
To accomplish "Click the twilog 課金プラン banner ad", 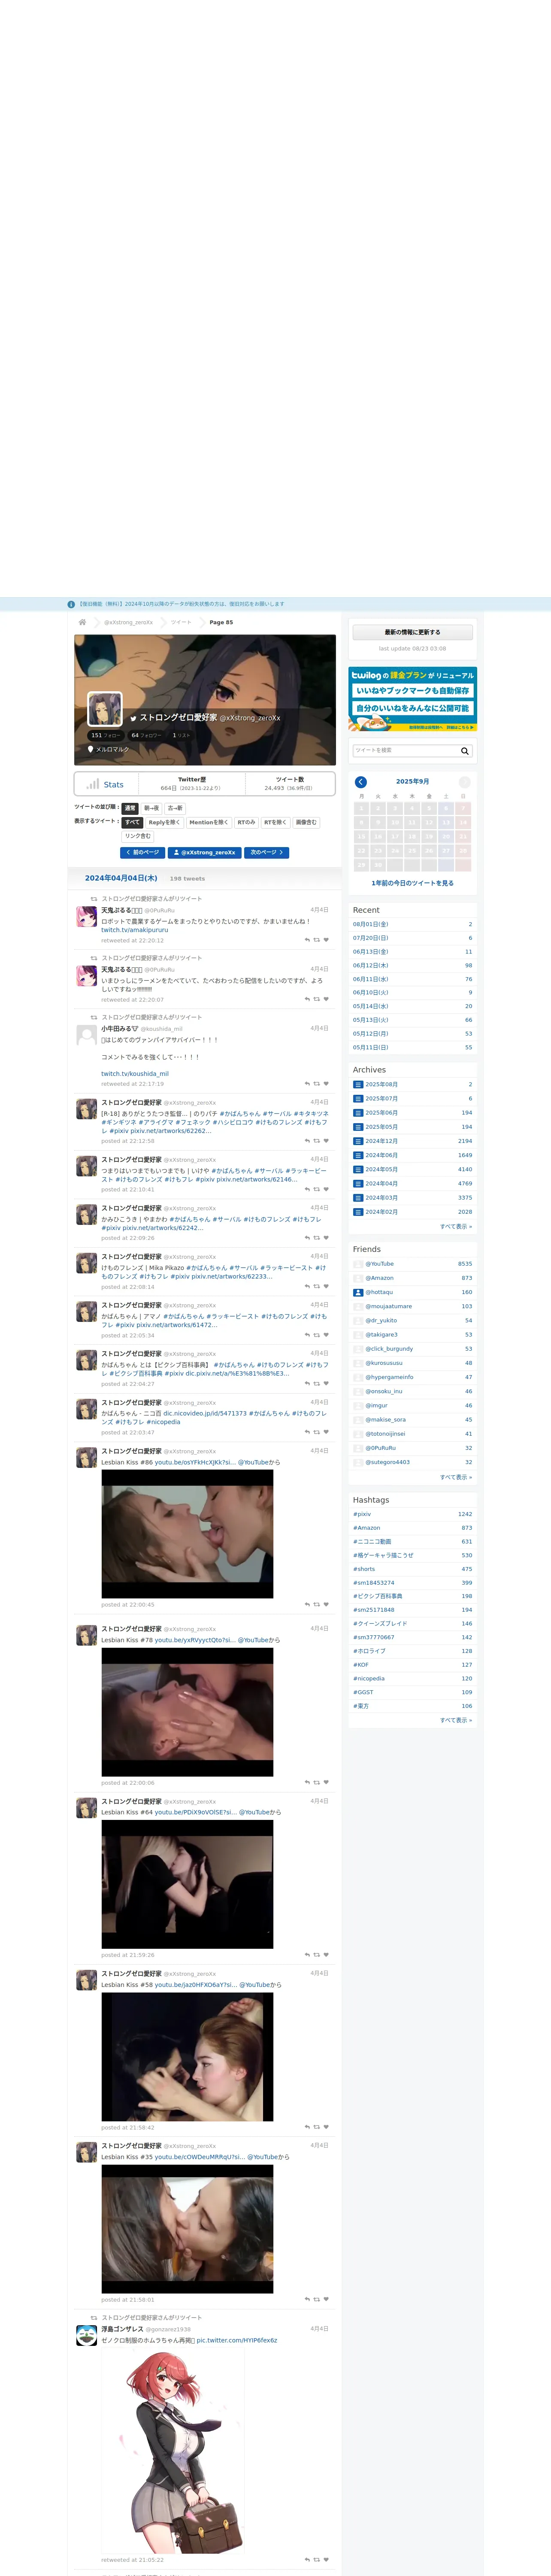I will (x=412, y=699).
